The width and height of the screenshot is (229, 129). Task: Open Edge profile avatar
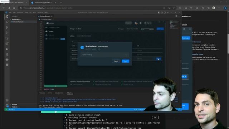pos(214,8)
